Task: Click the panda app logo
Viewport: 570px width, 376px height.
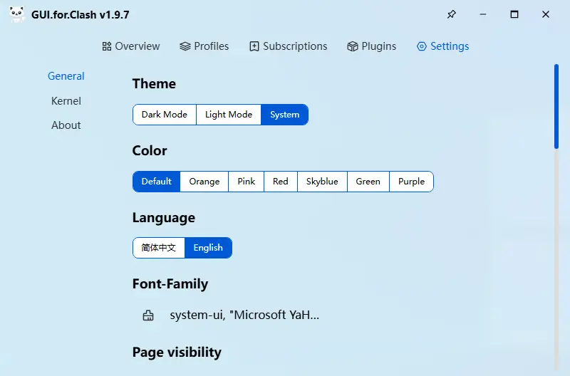Action: 17,14
